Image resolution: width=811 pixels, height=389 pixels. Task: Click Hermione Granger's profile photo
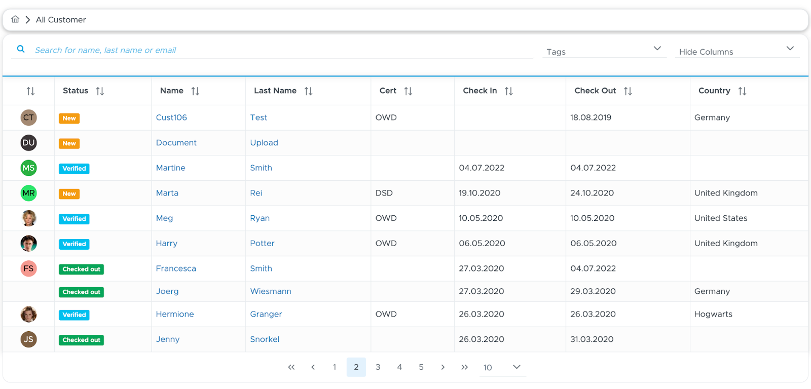click(x=28, y=314)
